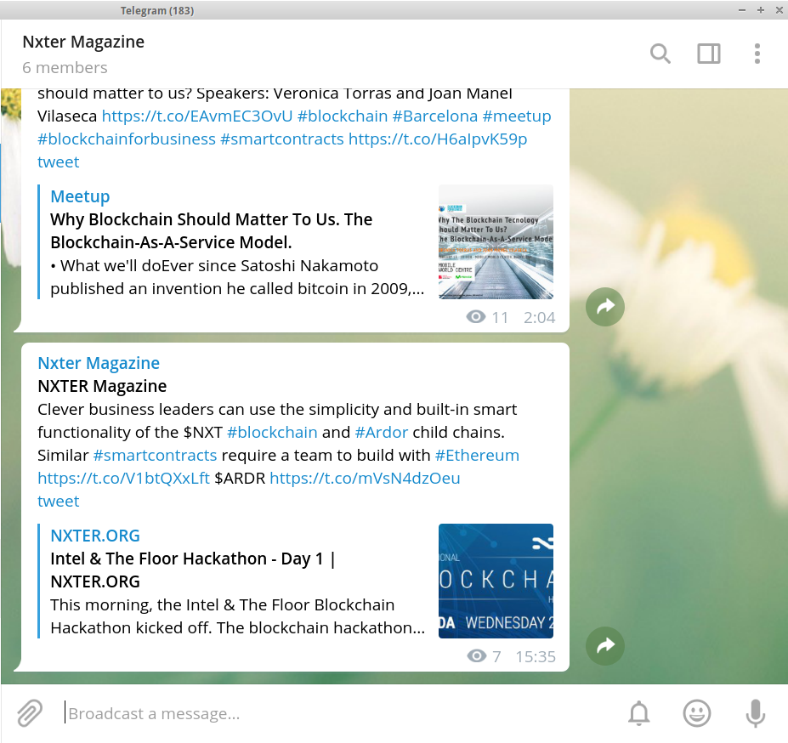Select the #Ardor hashtag
This screenshot has height=743, width=788.
(382, 433)
